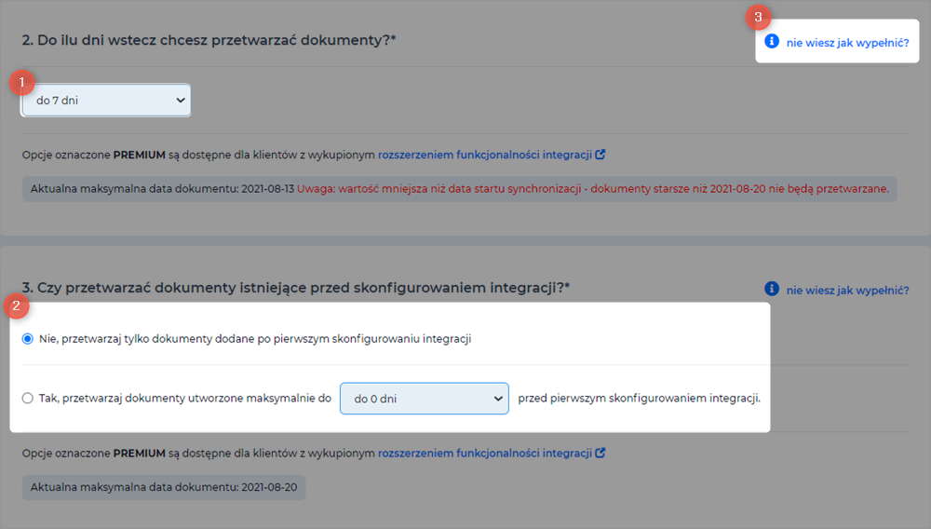Click the red step marker numbered 2
931x529 pixels.
tap(16, 305)
